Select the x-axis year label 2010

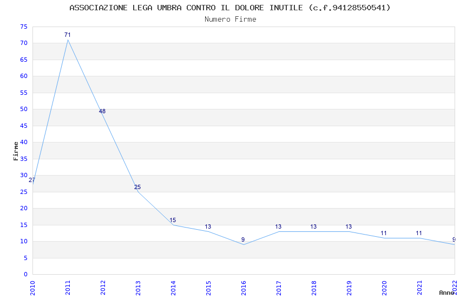point(32,288)
